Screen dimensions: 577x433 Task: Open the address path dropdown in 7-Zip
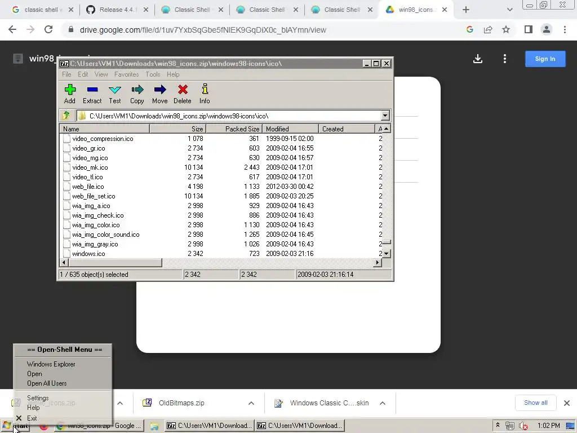(385, 116)
